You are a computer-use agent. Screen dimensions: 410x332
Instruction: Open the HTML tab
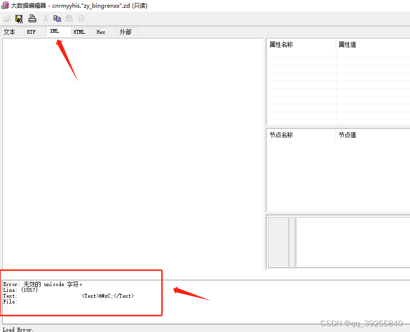pyautogui.click(x=82, y=31)
